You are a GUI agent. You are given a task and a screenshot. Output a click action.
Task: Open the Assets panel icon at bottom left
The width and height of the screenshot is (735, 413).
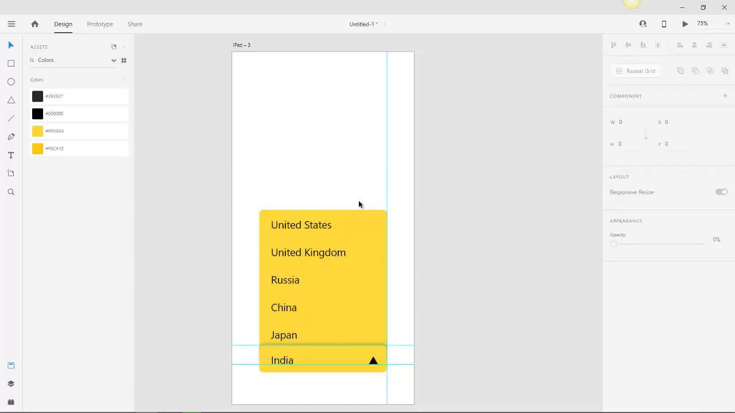pyautogui.click(x=11, y=365)
